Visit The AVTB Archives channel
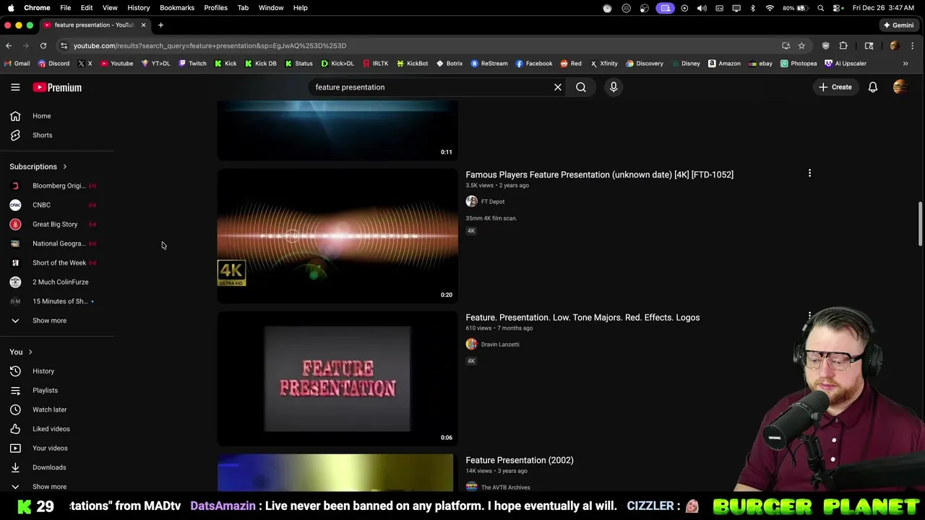925x520 pixels. click(x=505, y=487)
